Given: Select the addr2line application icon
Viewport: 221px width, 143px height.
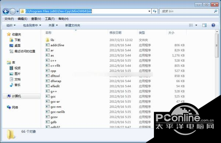Looking at the screenshot, I should (x=48, y=45).
